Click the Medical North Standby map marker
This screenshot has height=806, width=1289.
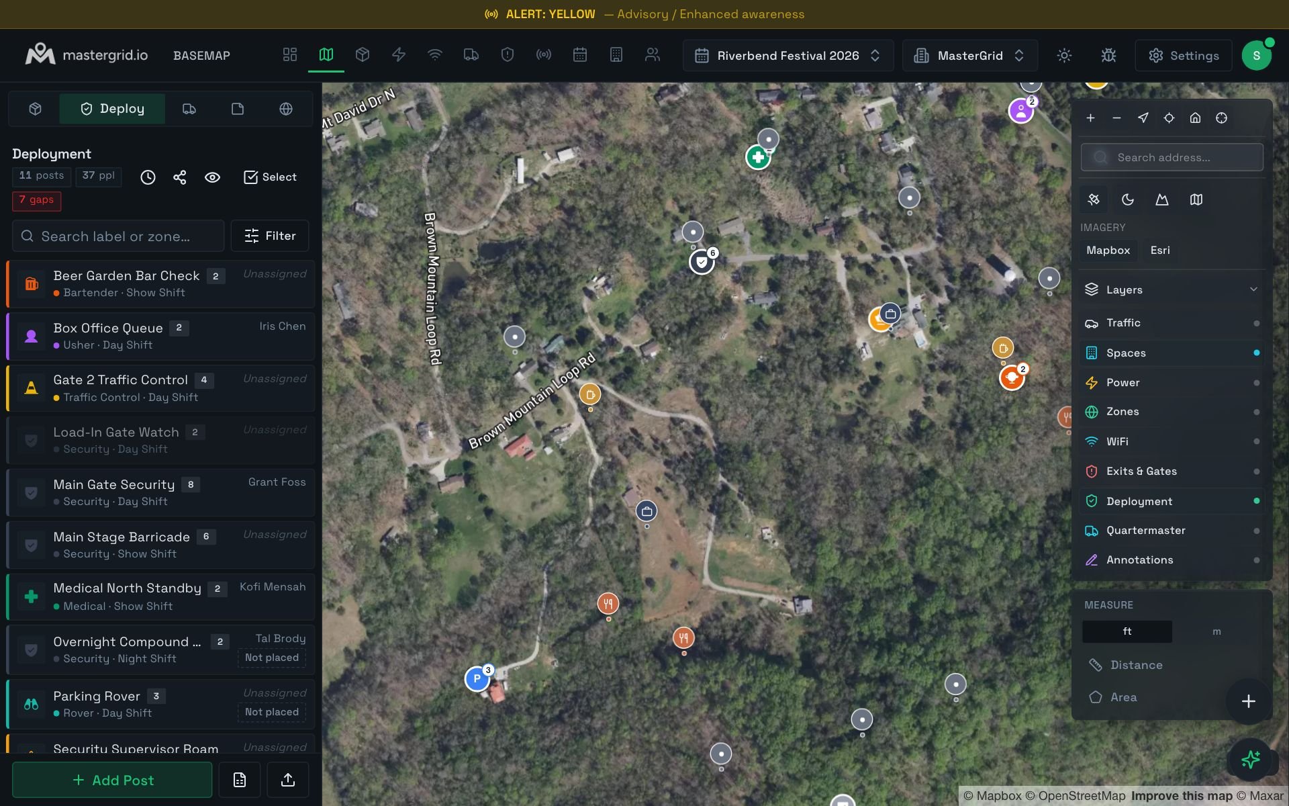pyautogui.click(x=758, y=158)
